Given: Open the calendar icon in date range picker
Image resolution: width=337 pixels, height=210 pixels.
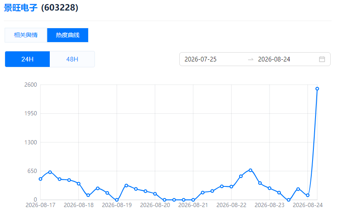Looking at the screenshot, I should (x=322, y=59).
